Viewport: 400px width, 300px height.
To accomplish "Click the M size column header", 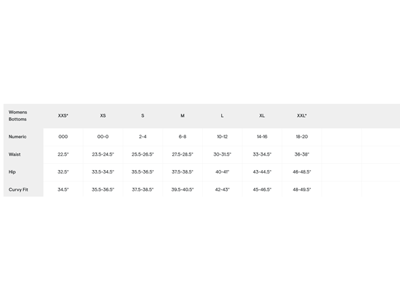I will [182, 116].
